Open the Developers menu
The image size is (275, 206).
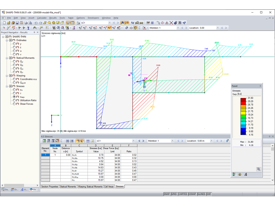[x=93, y=18]
